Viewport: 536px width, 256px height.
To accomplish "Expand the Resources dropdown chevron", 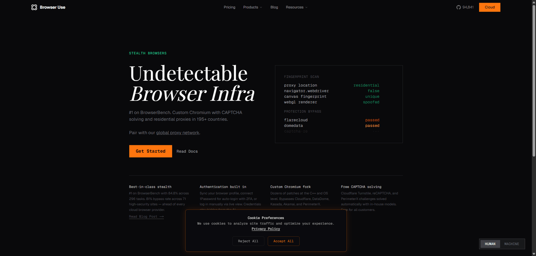I will (x=306, y=7).
